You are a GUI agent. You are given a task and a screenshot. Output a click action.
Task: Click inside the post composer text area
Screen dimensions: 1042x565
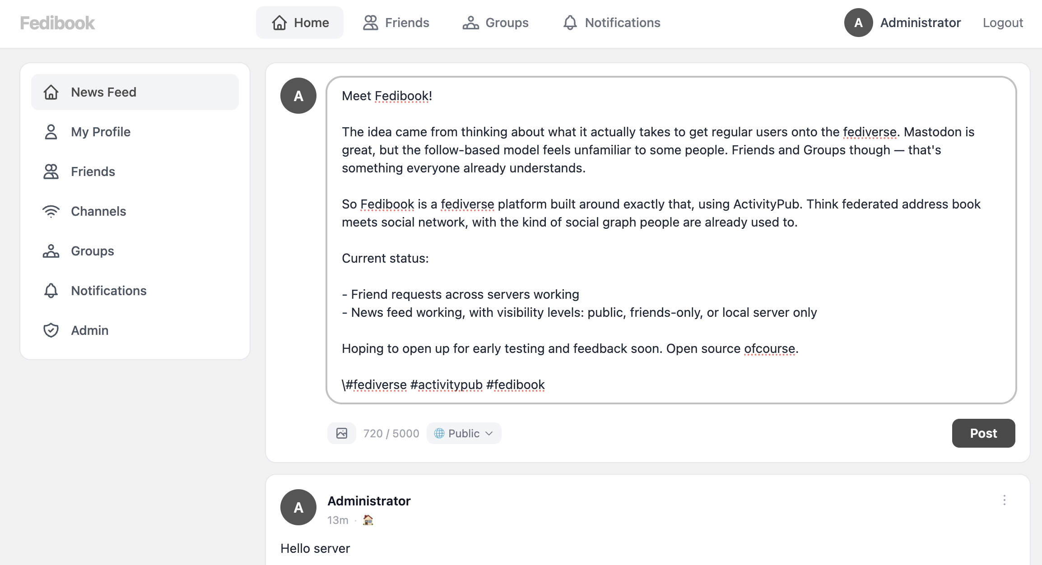point(671,239)
